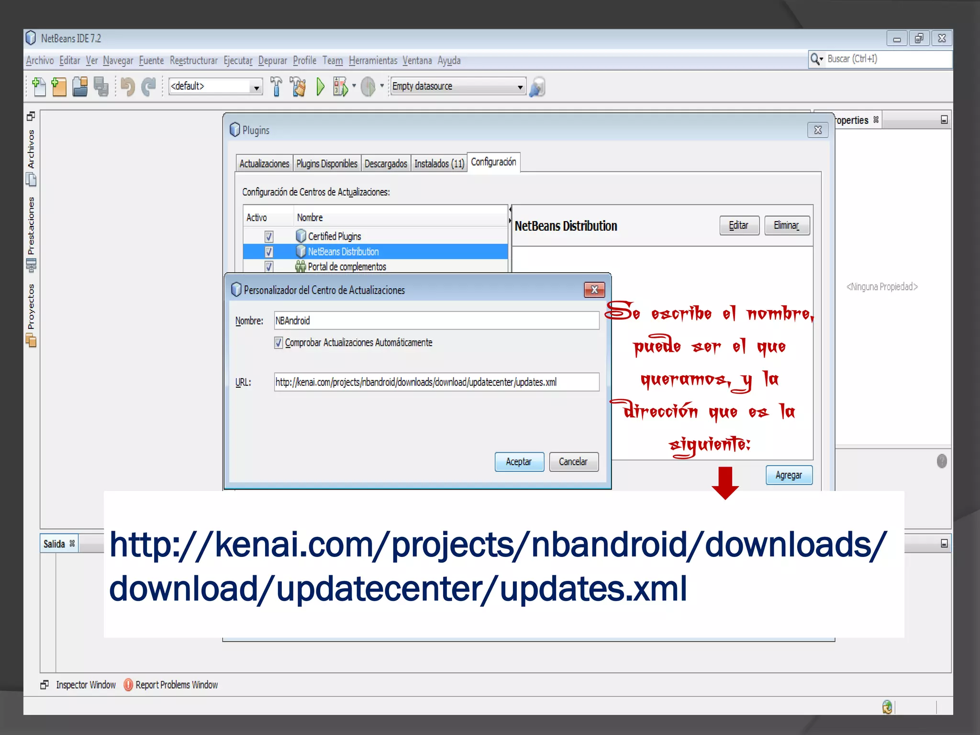The width and height of the screenshot is (980, 735).
Task: Switch to the Plugins Disponibles tab
Action: (x=327, y=164)
